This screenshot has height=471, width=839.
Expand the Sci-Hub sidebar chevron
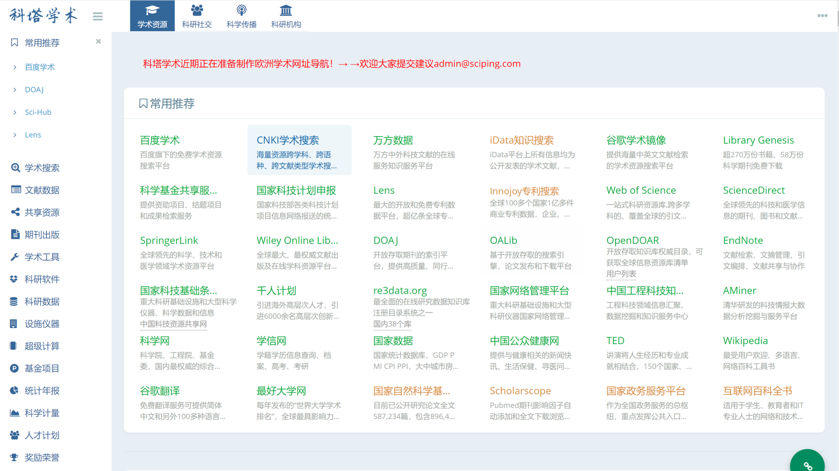pos(15,112)
